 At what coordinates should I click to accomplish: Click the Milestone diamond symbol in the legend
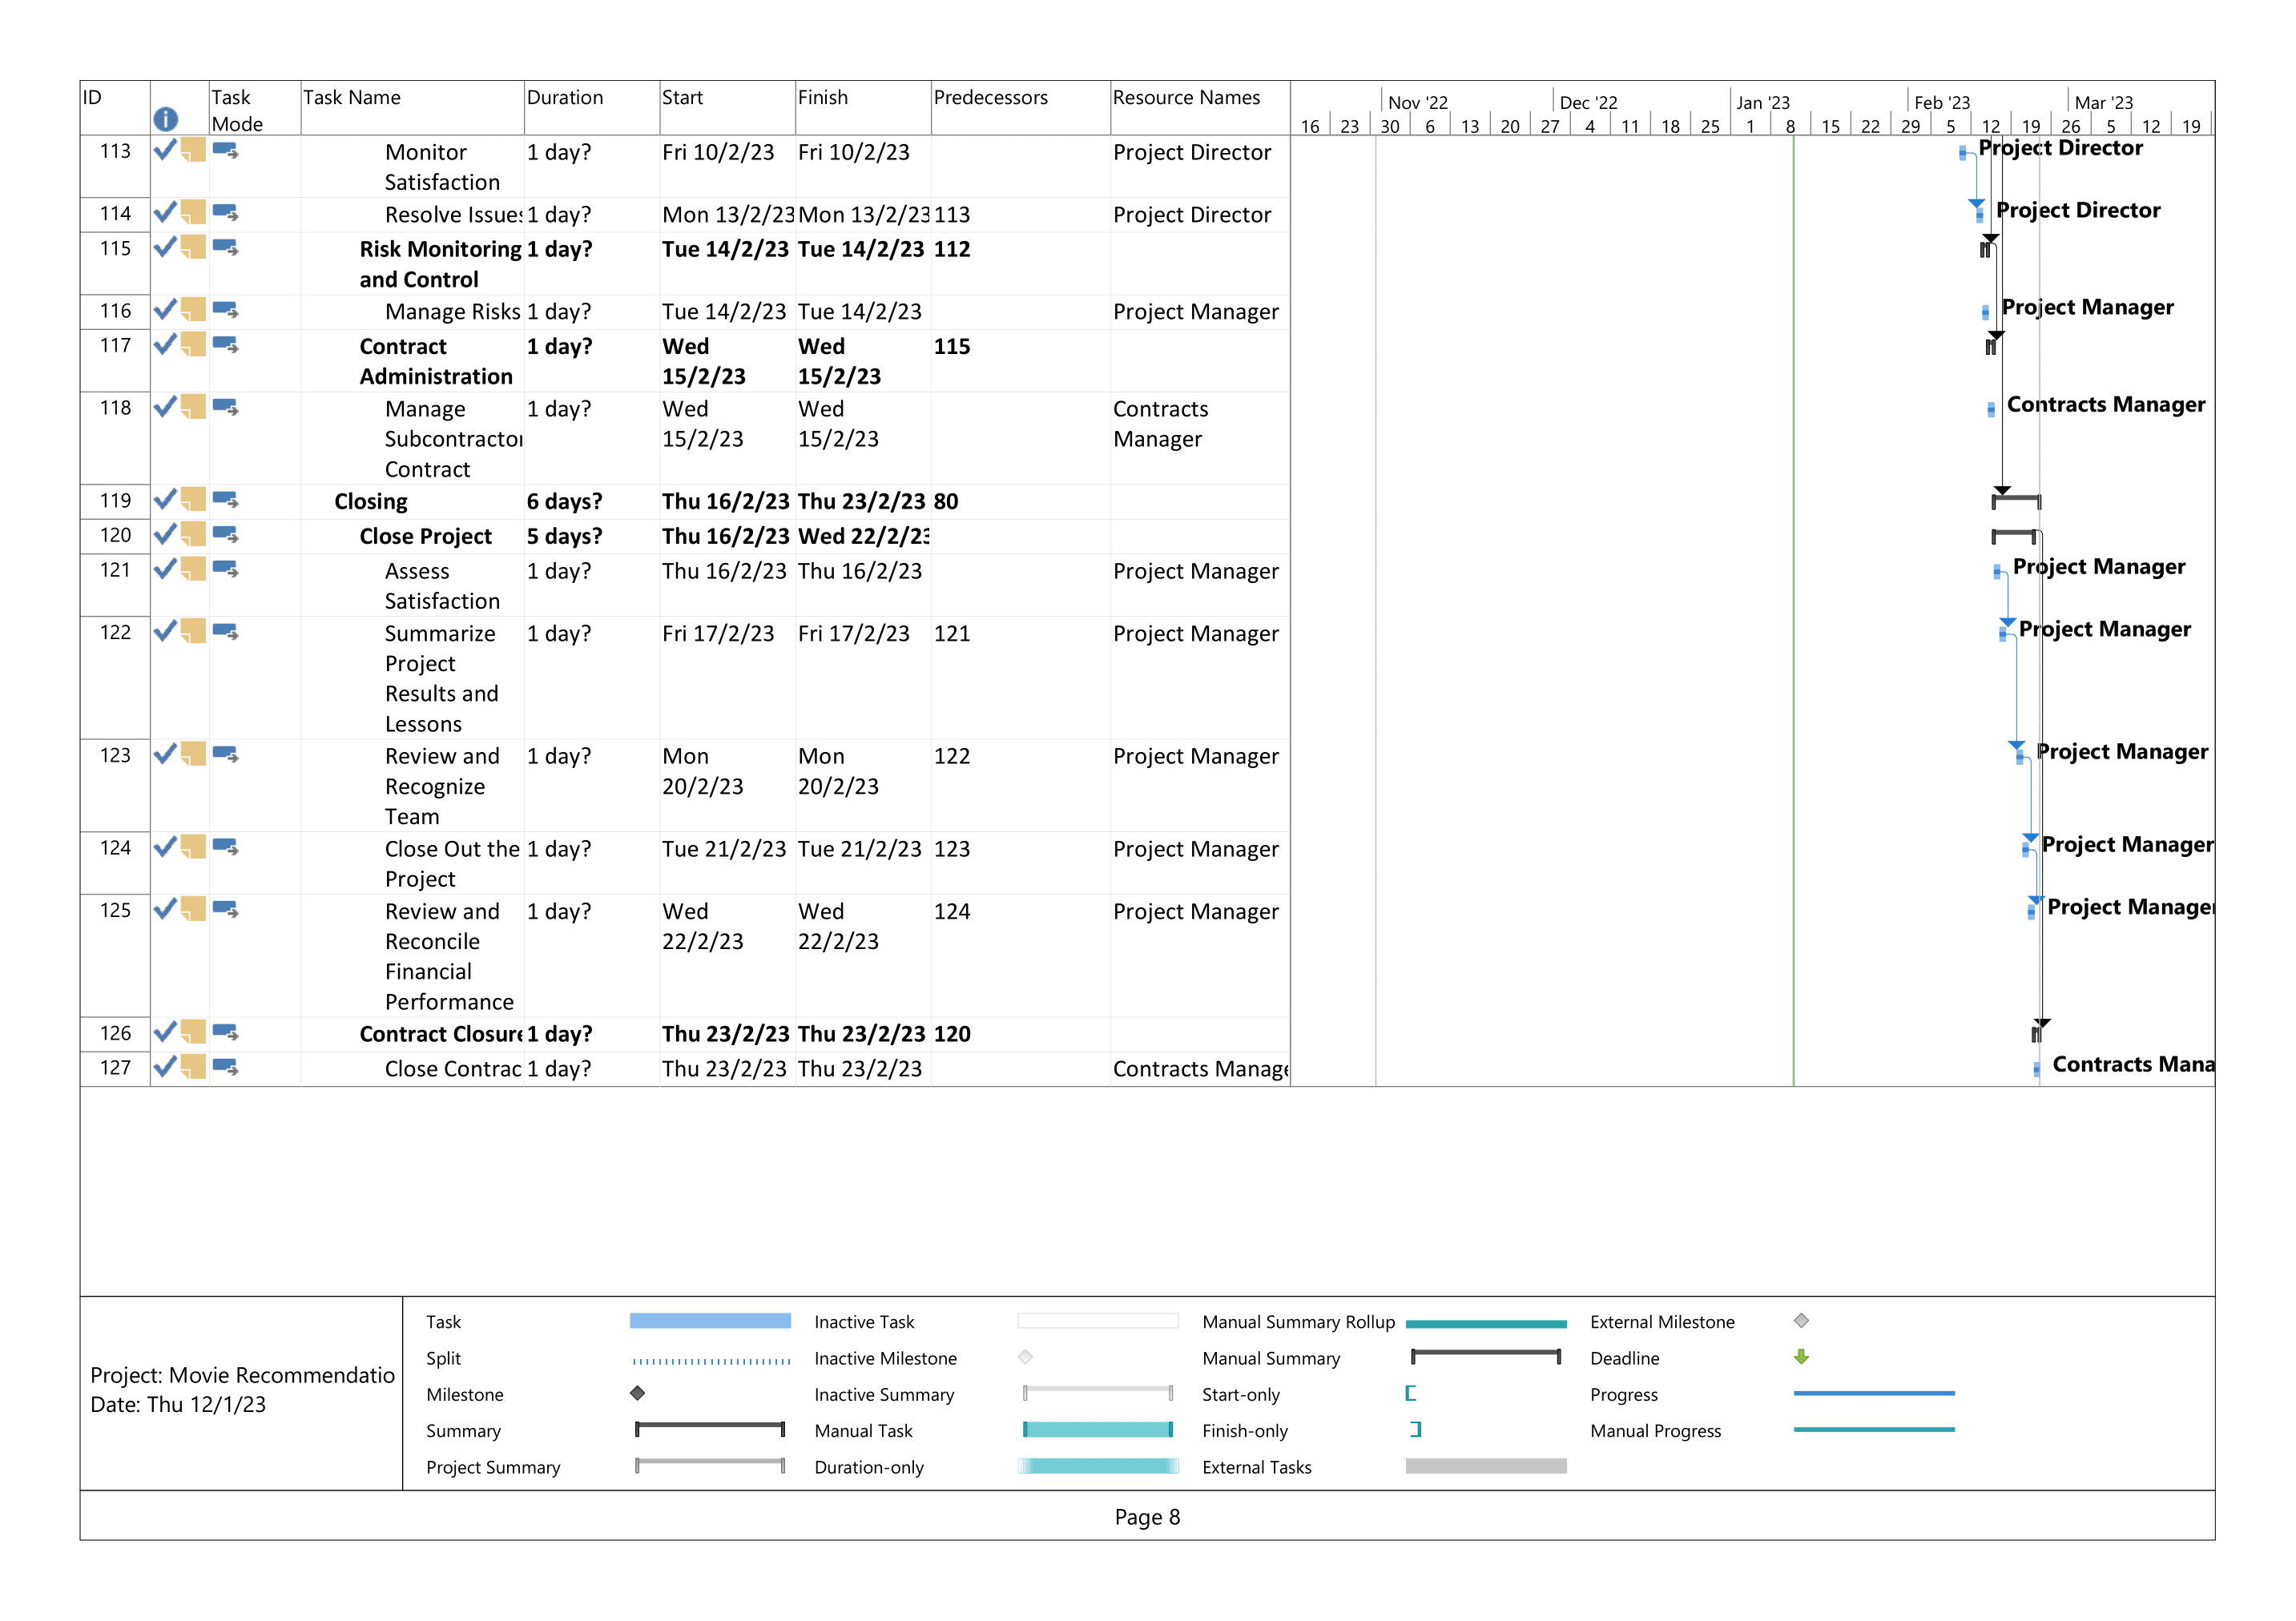pos(638,1394)
